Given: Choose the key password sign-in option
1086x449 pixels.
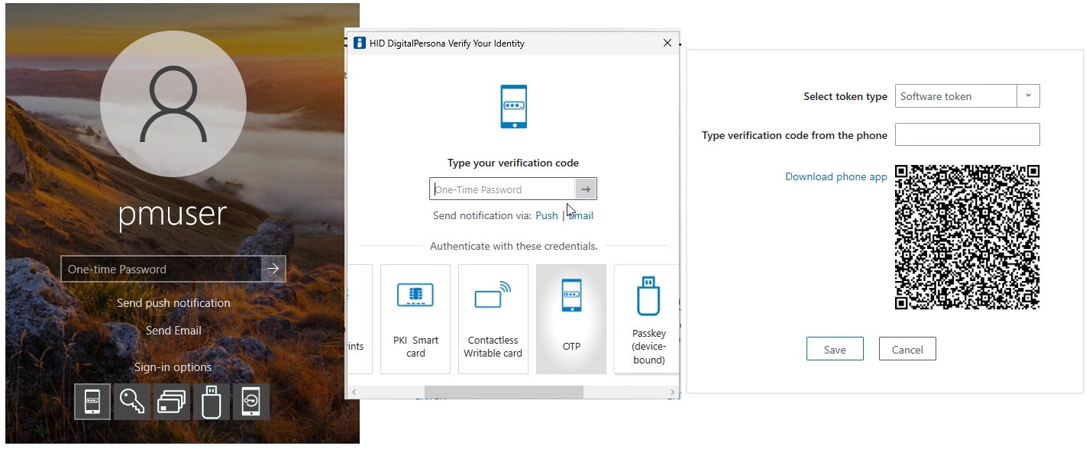Looking at the screenshot, I should coord(132,402).
